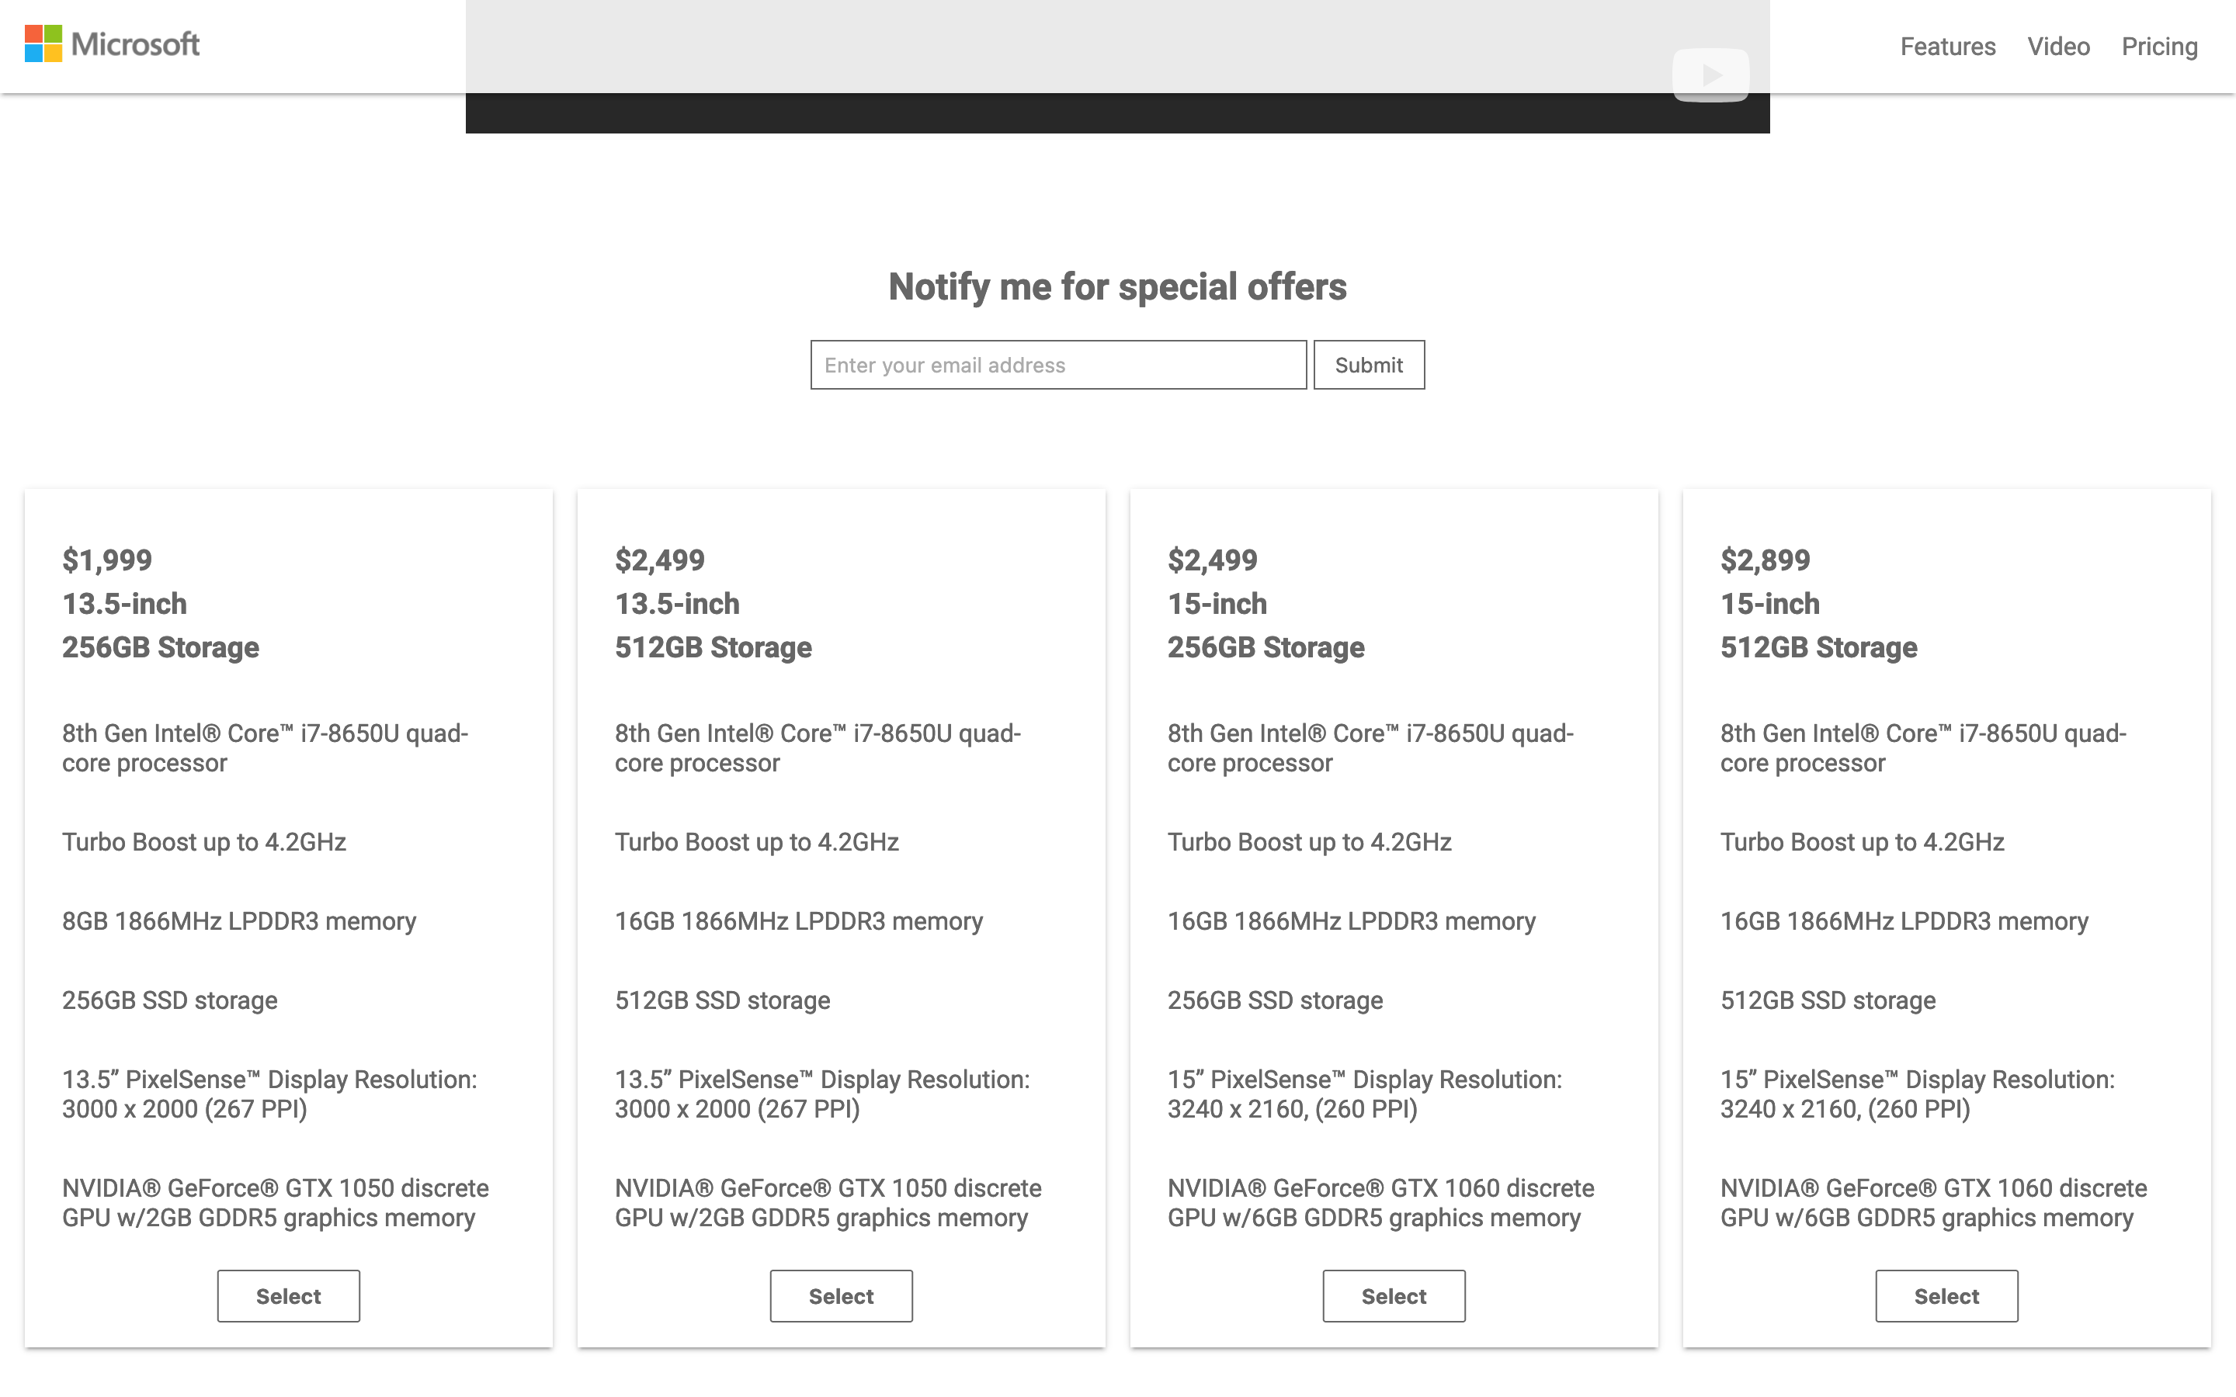
Task: Click the Notify me for special offers heading
Action: [1117, 286]
